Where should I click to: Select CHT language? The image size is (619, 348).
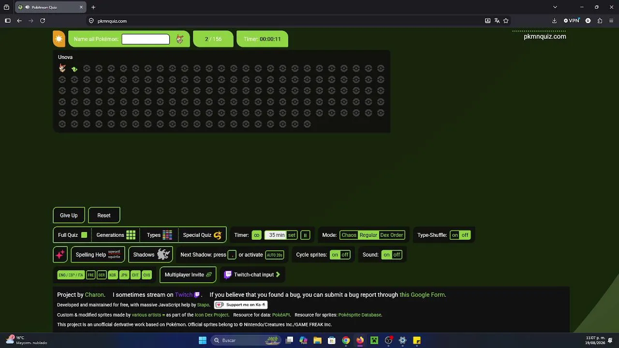pyautogui.click(x=135, y=275)
